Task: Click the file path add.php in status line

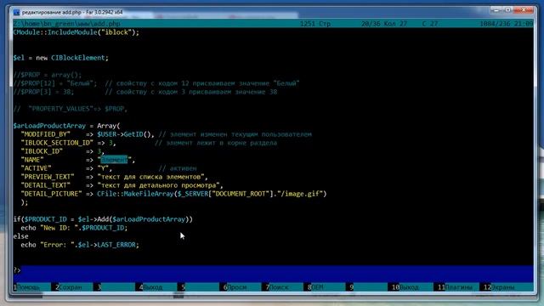Action: coord(66,24)
